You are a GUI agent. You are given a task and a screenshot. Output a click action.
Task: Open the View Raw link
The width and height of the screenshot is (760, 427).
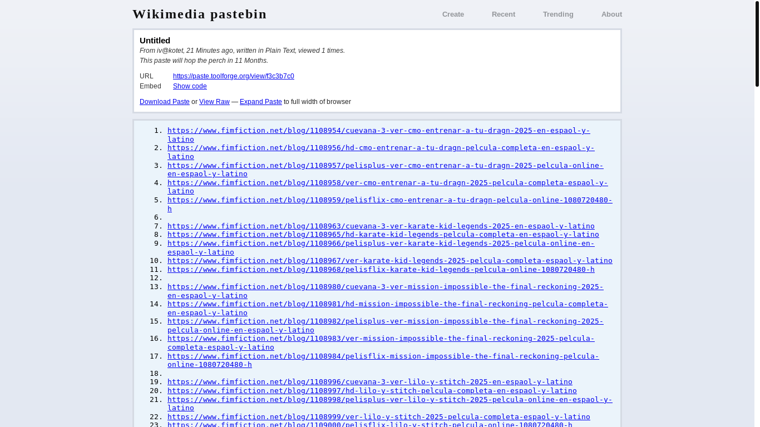(x=214, y=102)
